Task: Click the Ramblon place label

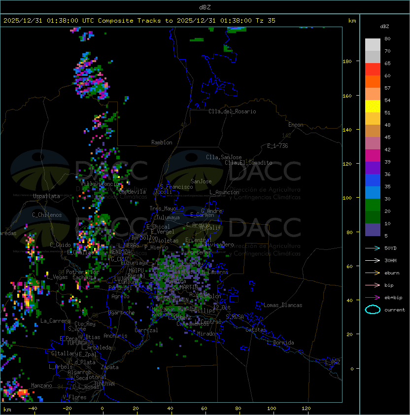Action: pos(162,142)
